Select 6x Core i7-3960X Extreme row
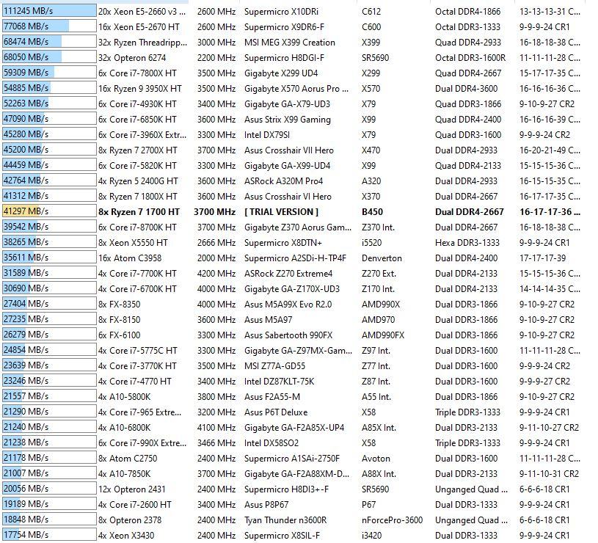Image resolution: width=598 pixels, height=543 pixels. point(291,134)
